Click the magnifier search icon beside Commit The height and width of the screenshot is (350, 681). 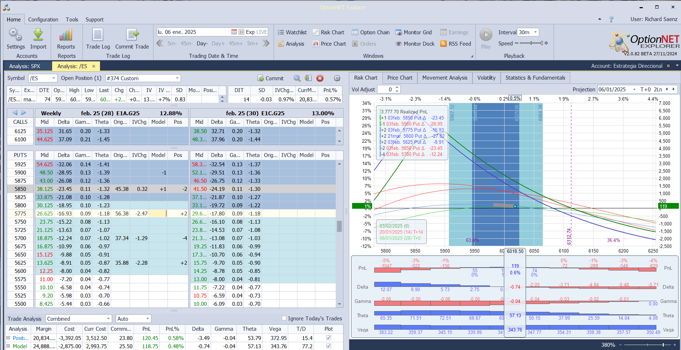click(297, 78)
